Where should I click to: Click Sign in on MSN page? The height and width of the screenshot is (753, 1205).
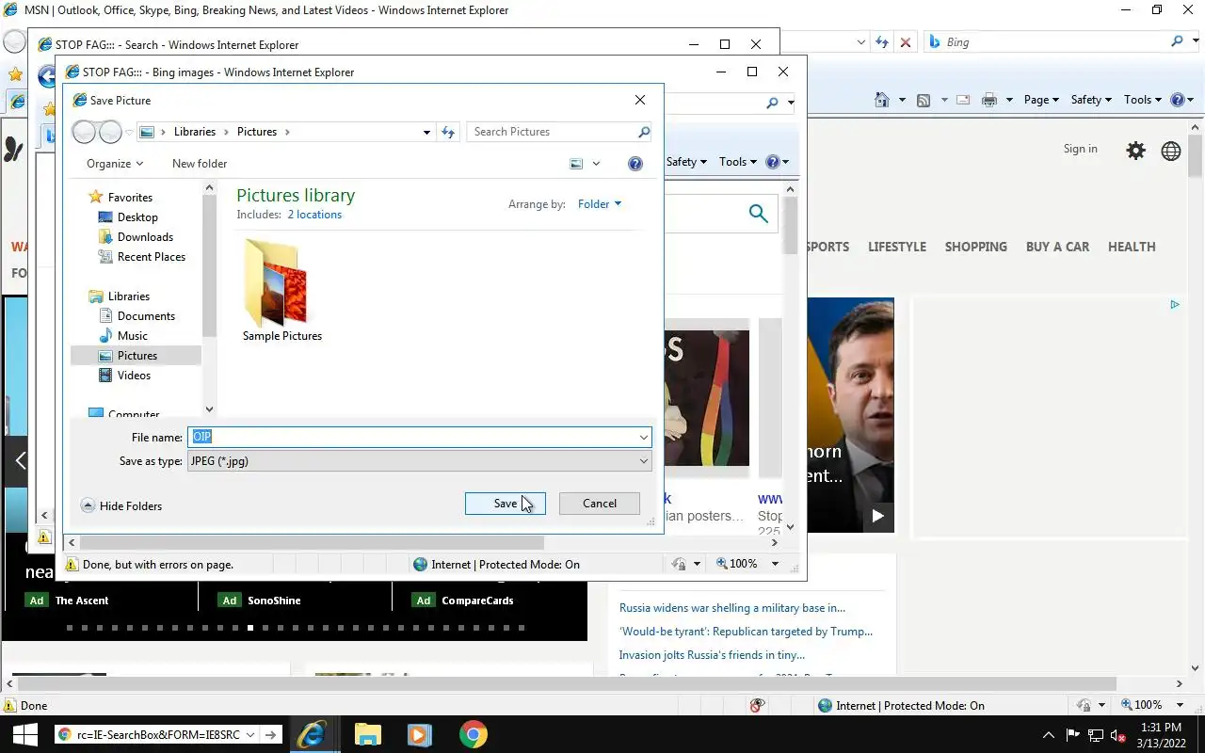[x=1080, y=149]
